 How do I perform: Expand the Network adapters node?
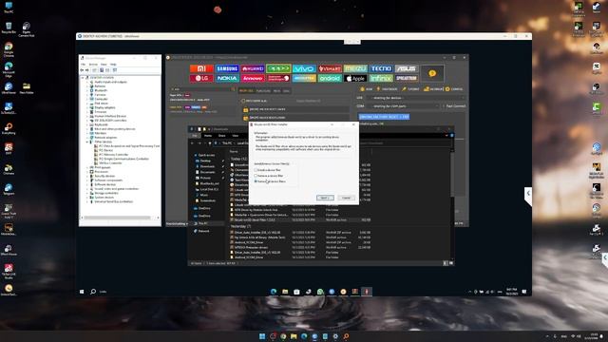coord(87,137)
